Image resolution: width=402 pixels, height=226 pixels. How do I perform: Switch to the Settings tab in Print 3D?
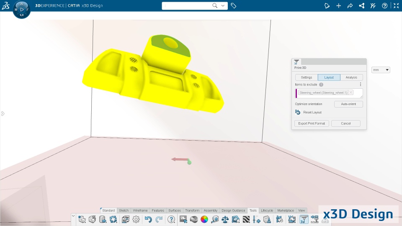307,77
